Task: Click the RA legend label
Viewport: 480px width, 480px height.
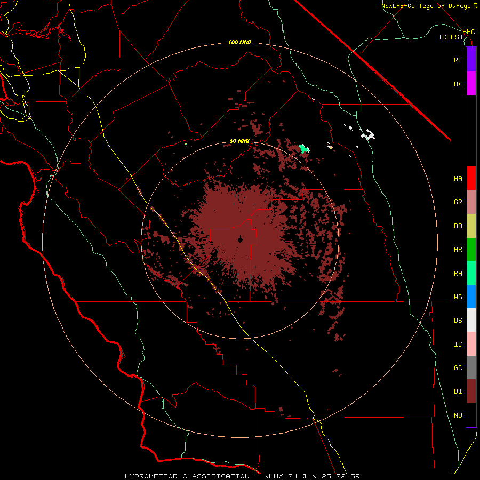Action: 458,274
